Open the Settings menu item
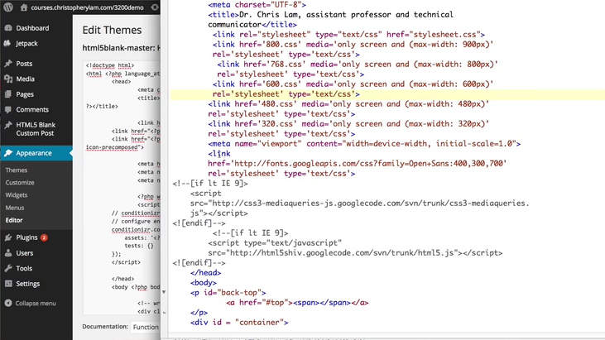Viewport: 605px width, 340px height. (28, 284)
